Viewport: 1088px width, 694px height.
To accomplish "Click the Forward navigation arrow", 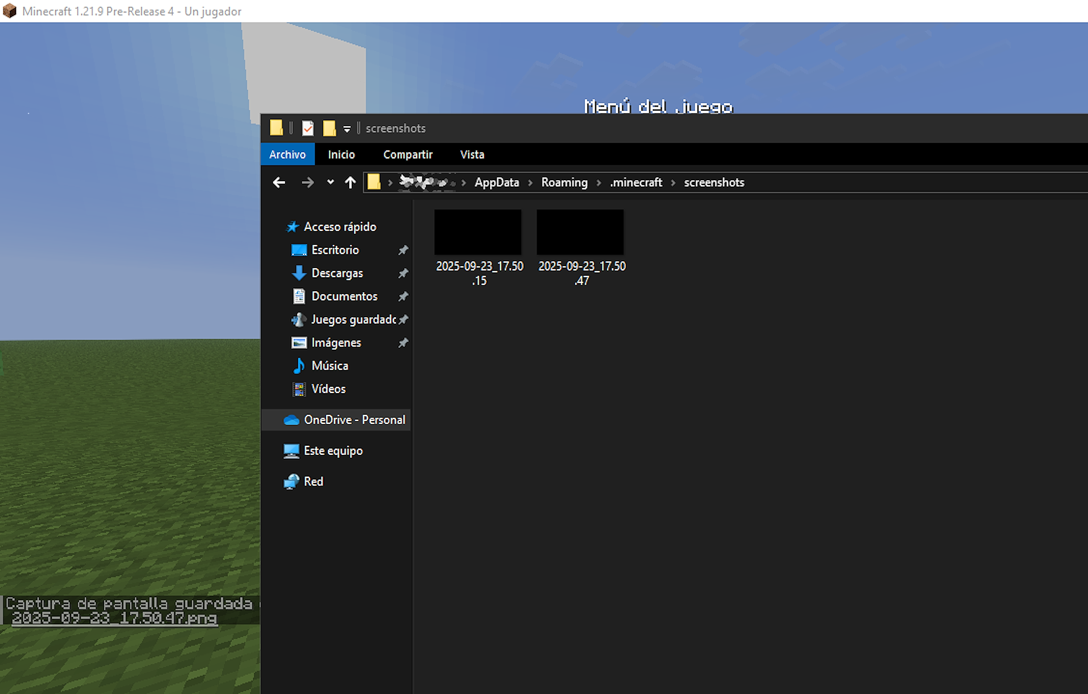I will coord(307,182).
